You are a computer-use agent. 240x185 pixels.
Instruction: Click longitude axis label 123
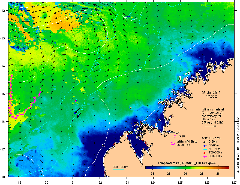coord(127,182)
